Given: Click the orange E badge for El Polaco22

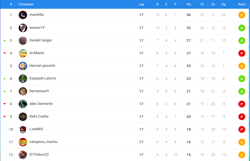Looking at the screenshot, I should pos(242,155).
